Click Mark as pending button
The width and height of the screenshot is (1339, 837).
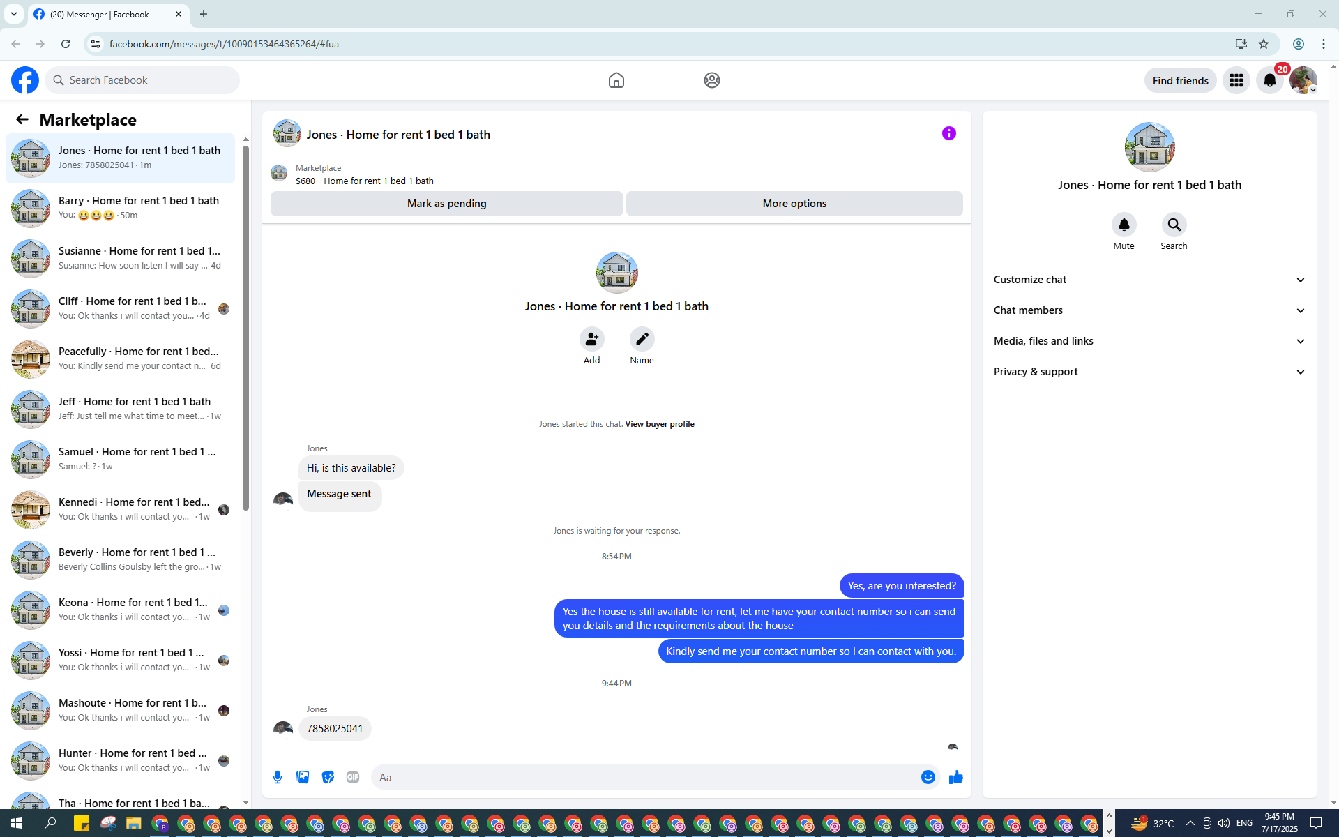[x=447, y=204]
